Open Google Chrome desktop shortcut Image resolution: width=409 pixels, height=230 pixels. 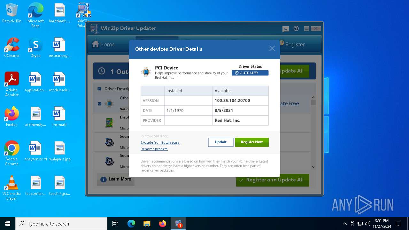(12, 153)
